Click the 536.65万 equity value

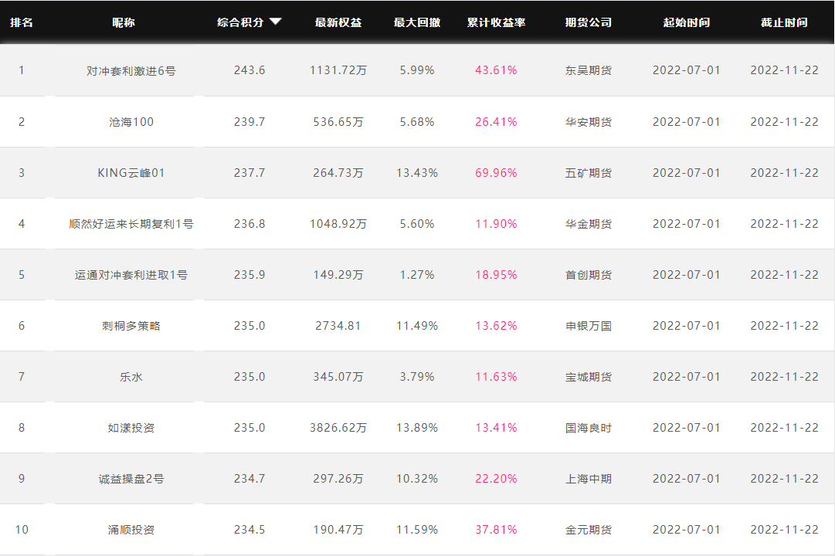[x=338, y=122]
